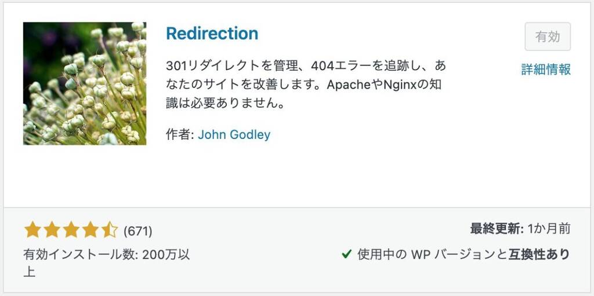
Task: Open the Redirection plugin title link
Action: 212,34
